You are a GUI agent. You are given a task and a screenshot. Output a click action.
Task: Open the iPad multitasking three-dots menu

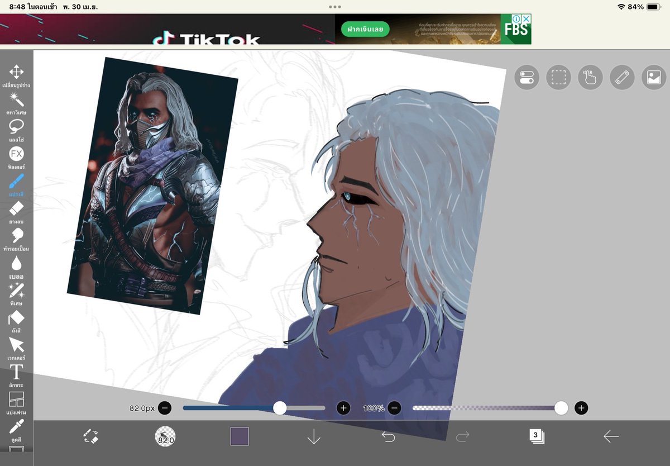coord(335,7)
